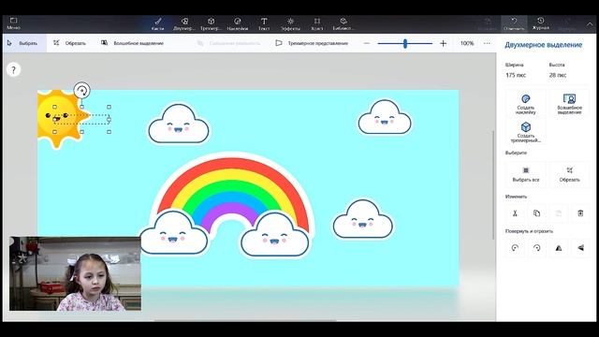Click the rotate right icon
Viewport: 599px width, 337px height.
pos(536,247)
